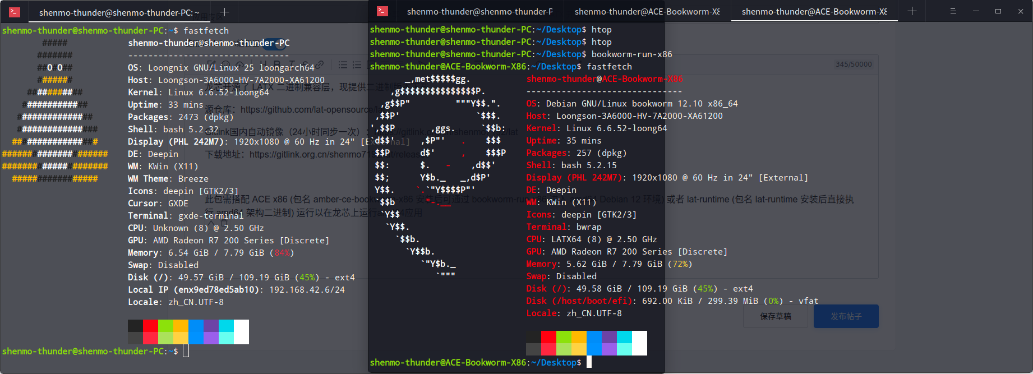Click the "Uptime: 35 mins" line
The width and height of the screenshot is (1033, 374).
coord(564,141)
